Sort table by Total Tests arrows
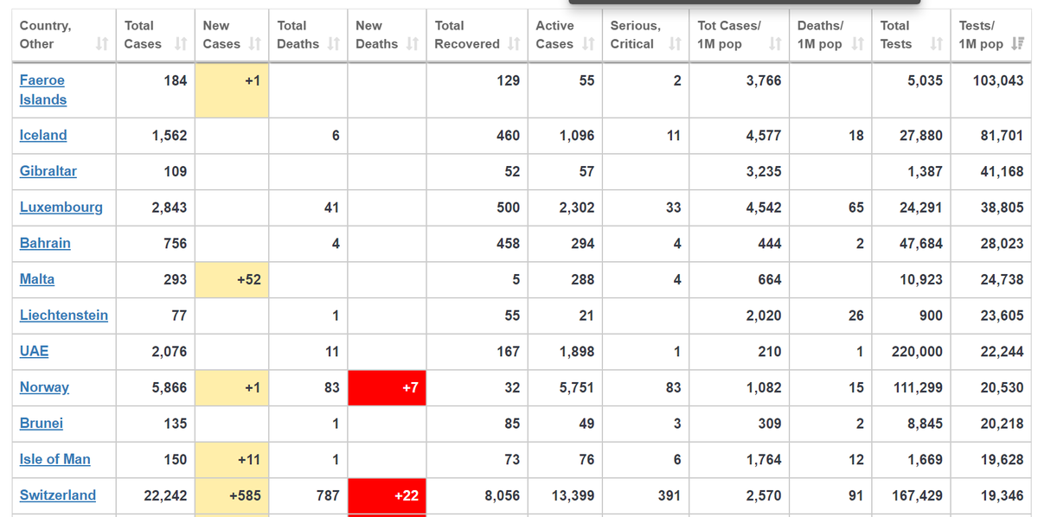1038x517 pixels. pos(937,44)
